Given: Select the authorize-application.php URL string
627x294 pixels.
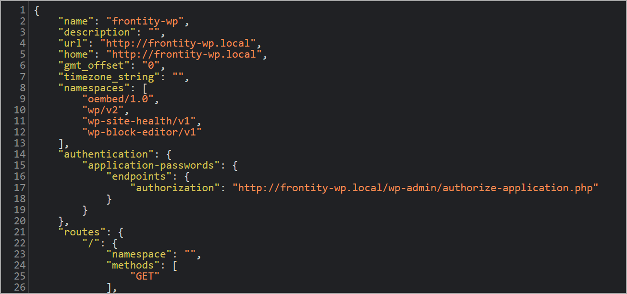Looking at the screenshot, I should coord(416,187).
